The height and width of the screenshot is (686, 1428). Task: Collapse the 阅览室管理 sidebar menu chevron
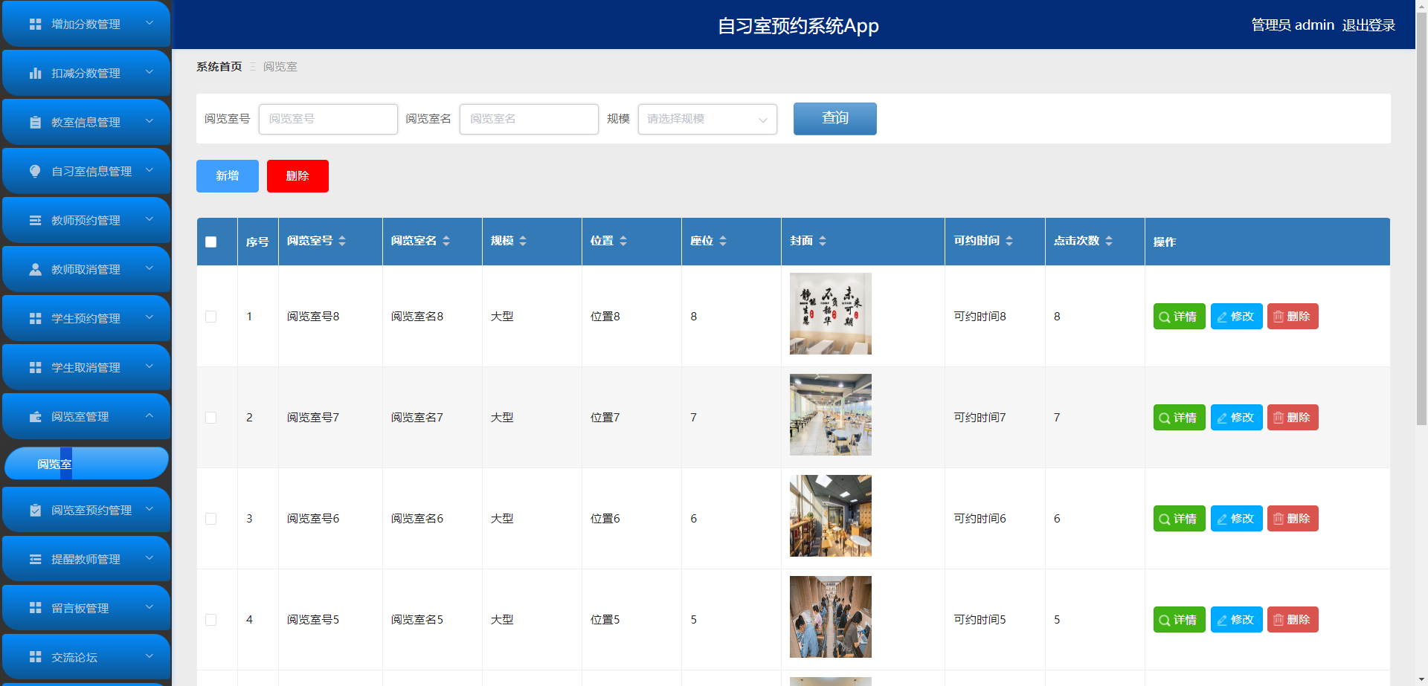click(x=149, y=416)
